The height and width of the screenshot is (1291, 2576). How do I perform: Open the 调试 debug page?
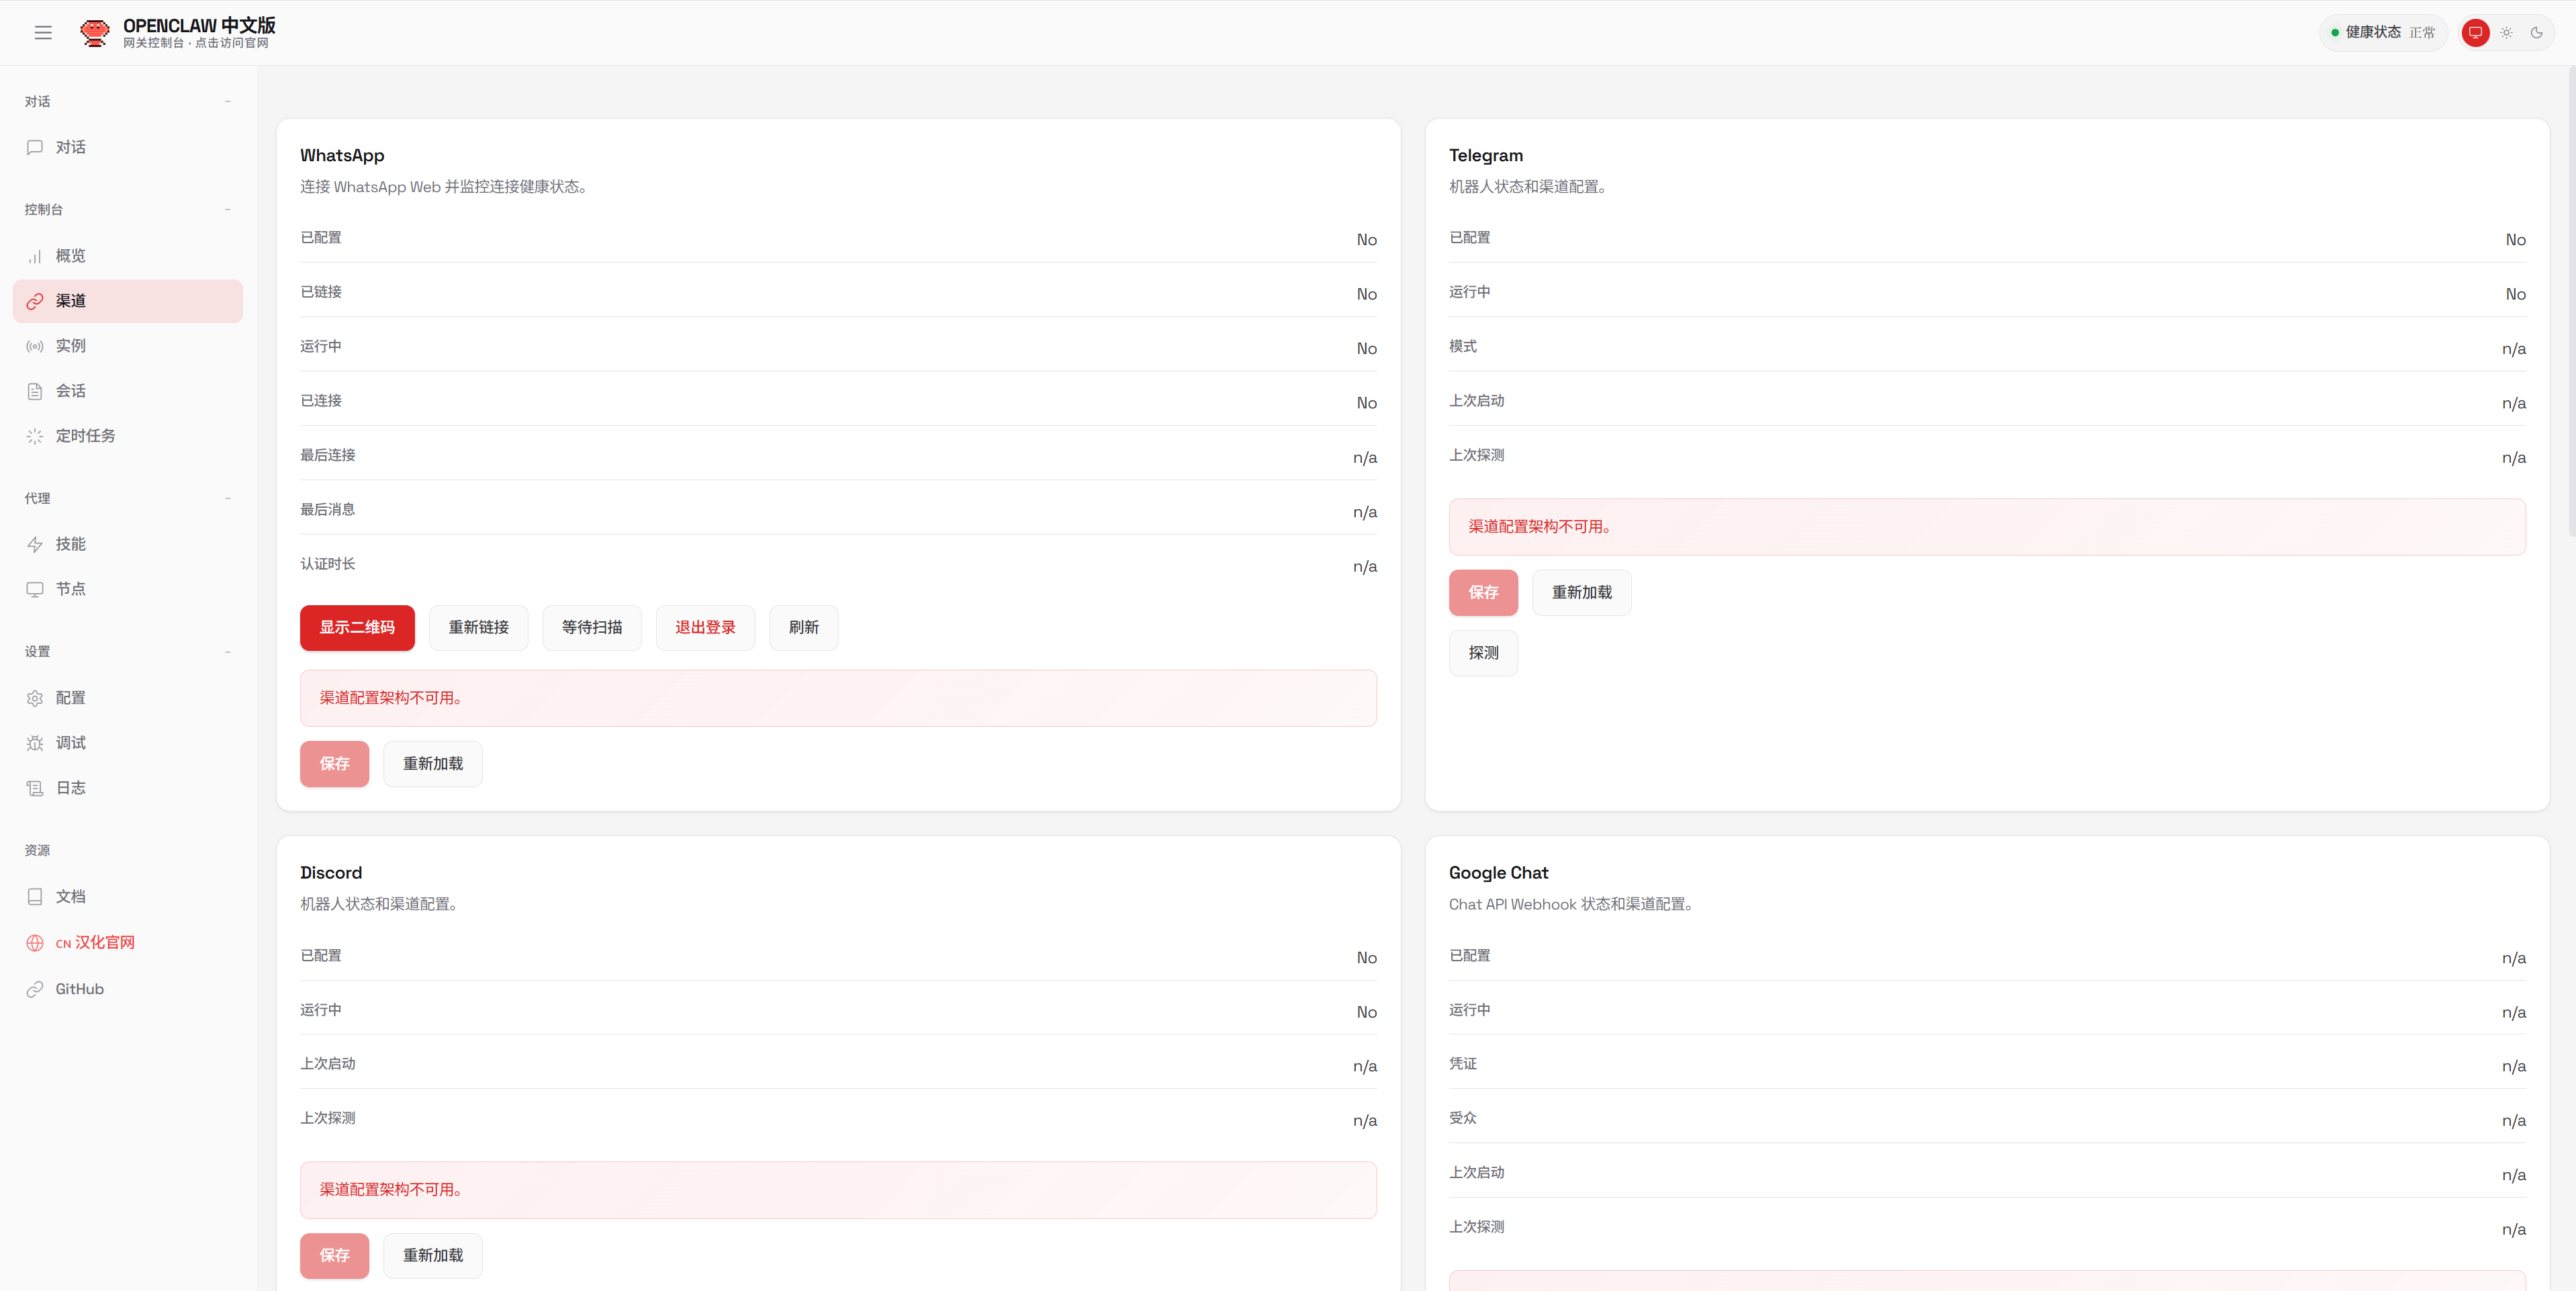click(70, 742)
